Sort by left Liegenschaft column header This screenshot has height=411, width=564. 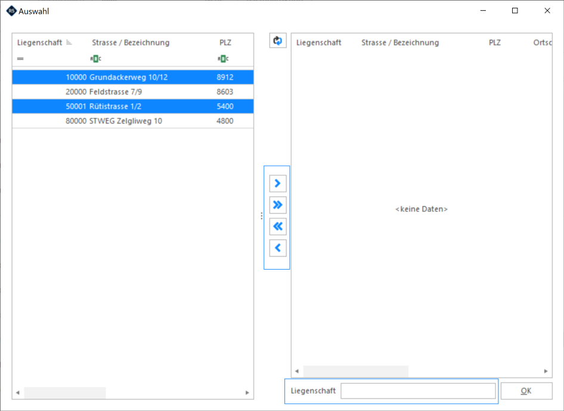click(x=39, y=42)
